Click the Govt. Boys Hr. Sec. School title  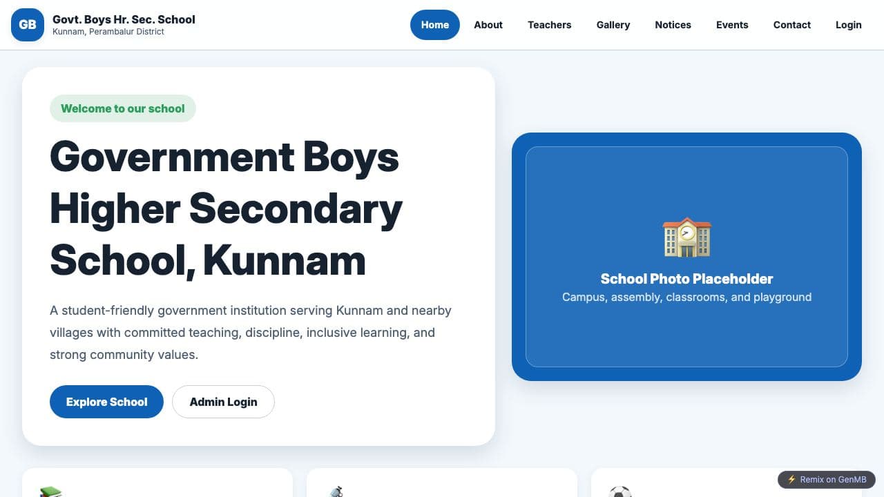click(124, 19)
